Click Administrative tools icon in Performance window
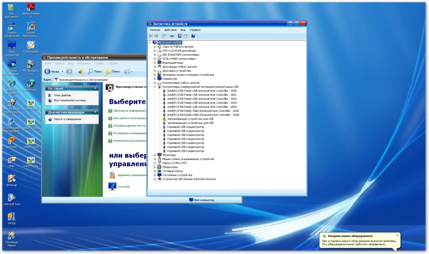 [x=112, y=175]
